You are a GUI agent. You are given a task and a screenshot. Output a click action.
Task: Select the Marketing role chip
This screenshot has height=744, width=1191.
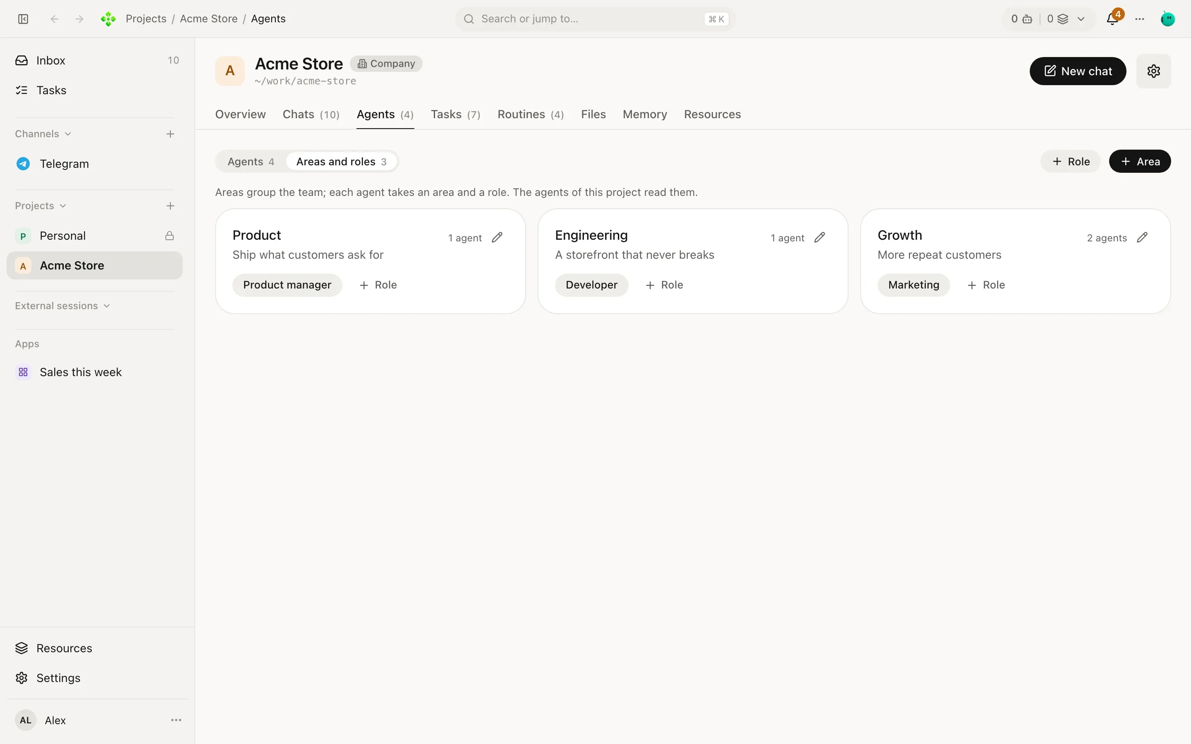pyautogui.click(x=914, y=285)
